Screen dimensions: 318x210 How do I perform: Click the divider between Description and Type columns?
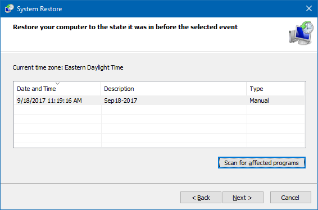pyautogui.click(x=247, y=89)
